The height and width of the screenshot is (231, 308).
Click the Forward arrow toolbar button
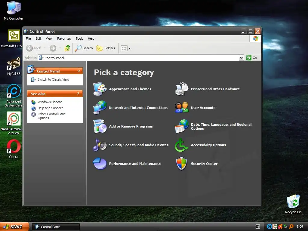pos(53,48)
